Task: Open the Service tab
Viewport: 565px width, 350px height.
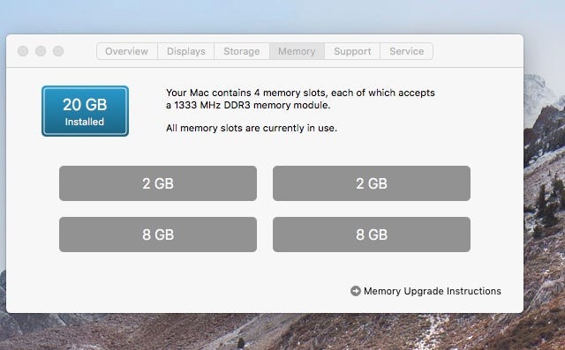Action: 406,51
